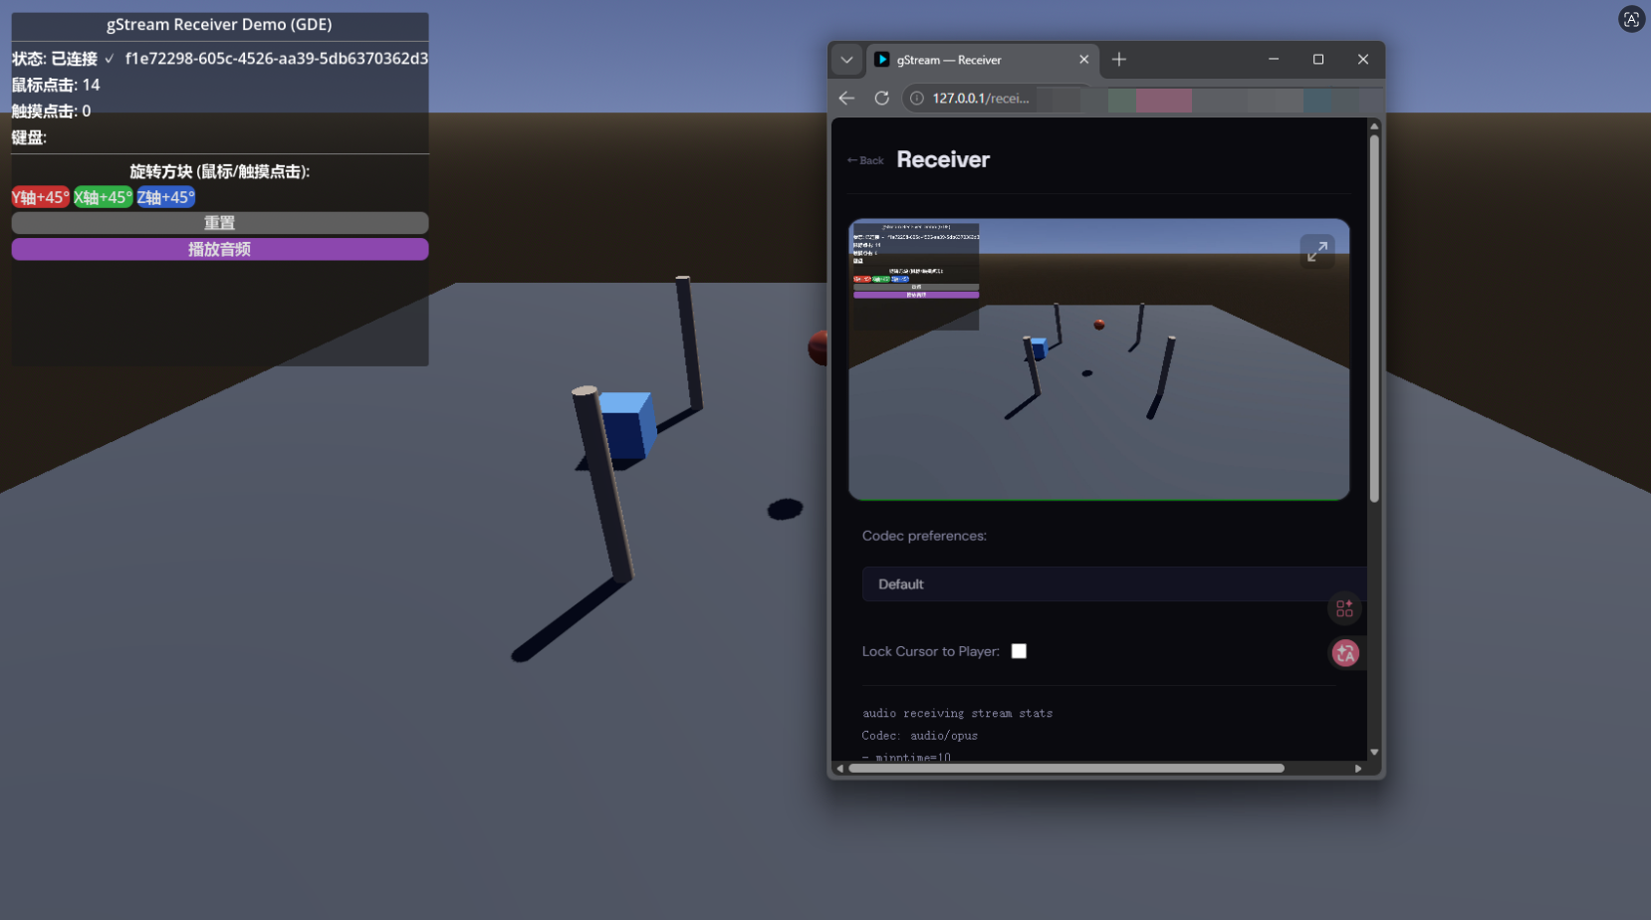Image resolution: width=1651 pixels, height=920 pixels.
Task: Close the browser window
Action: click(1363, 60)
